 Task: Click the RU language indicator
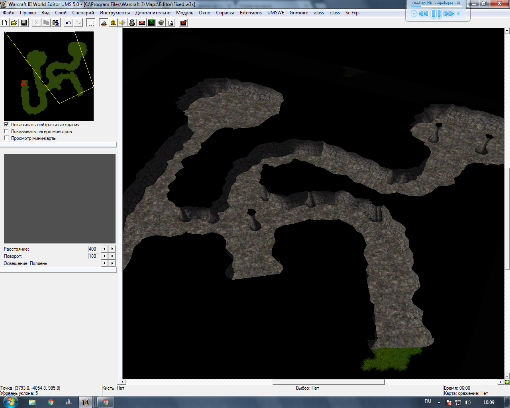428,401
